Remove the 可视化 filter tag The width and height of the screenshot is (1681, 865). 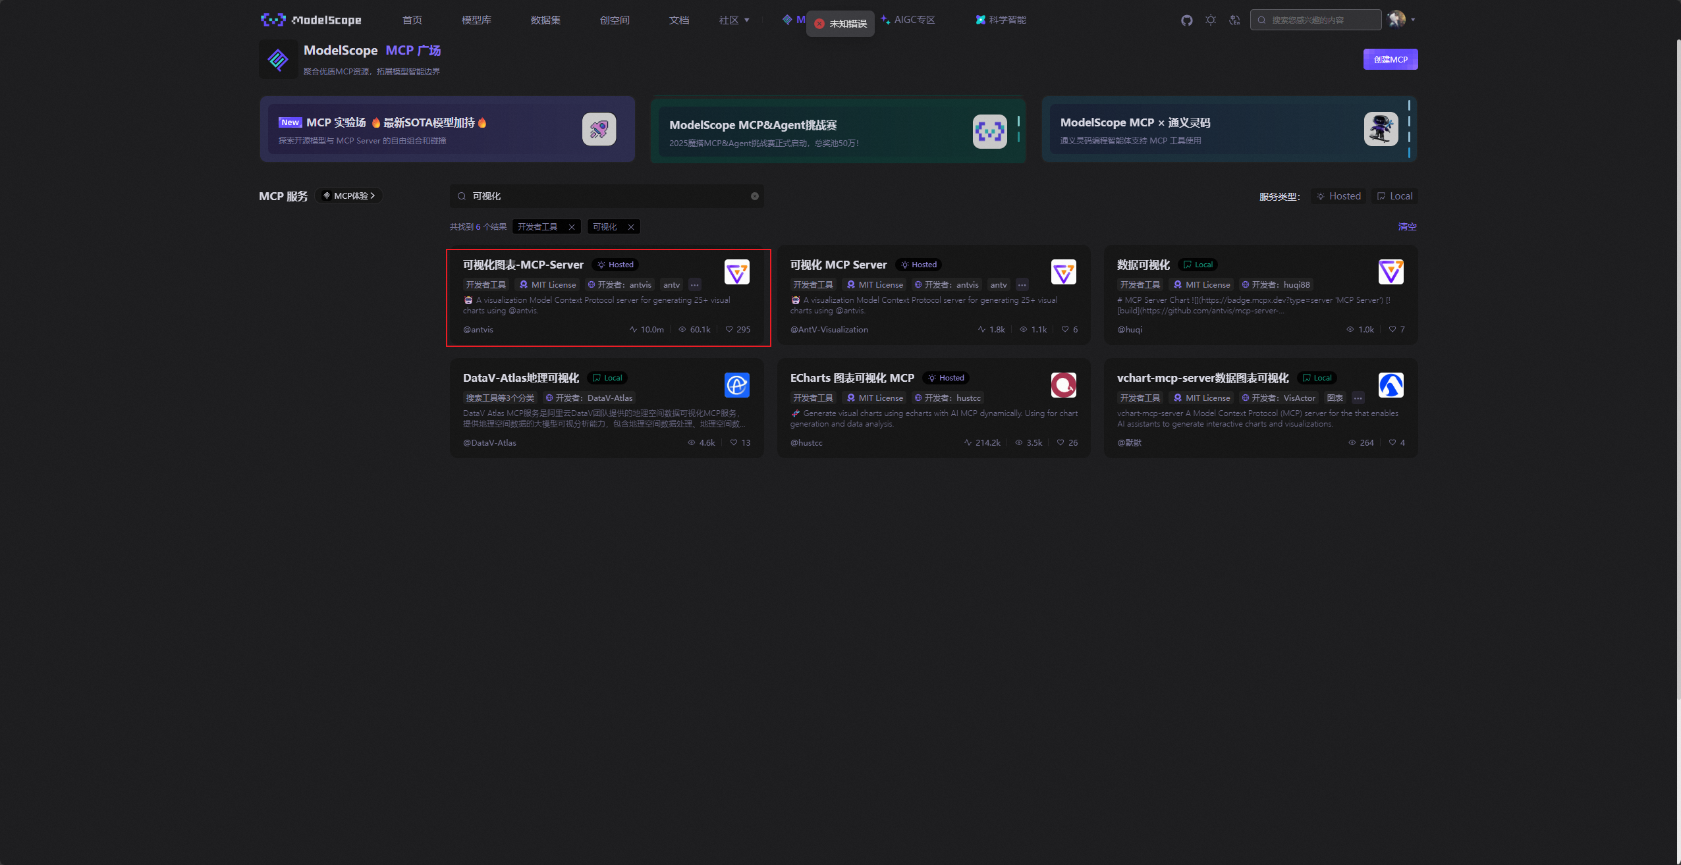coord(631,227)
